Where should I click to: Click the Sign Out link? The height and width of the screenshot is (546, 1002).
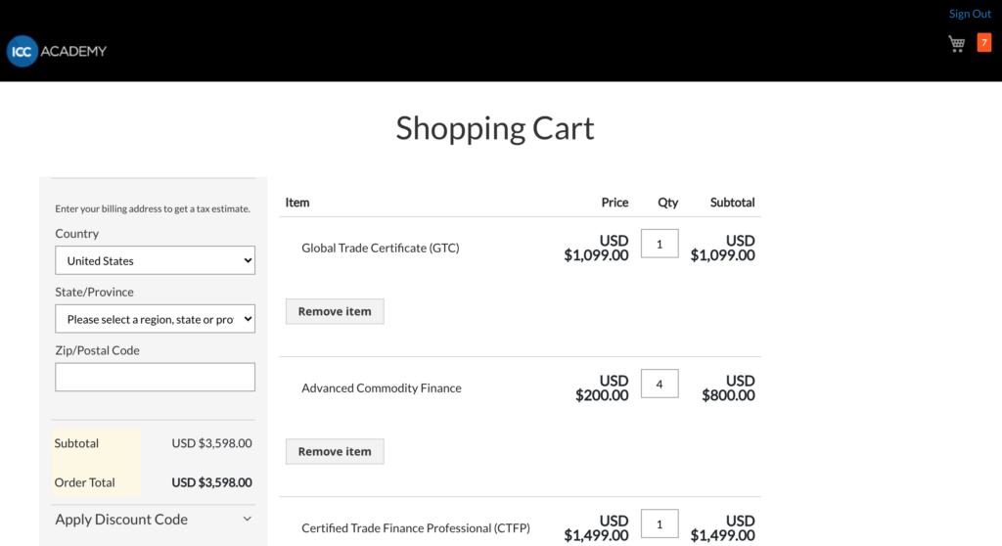click(x=970, y=14)
